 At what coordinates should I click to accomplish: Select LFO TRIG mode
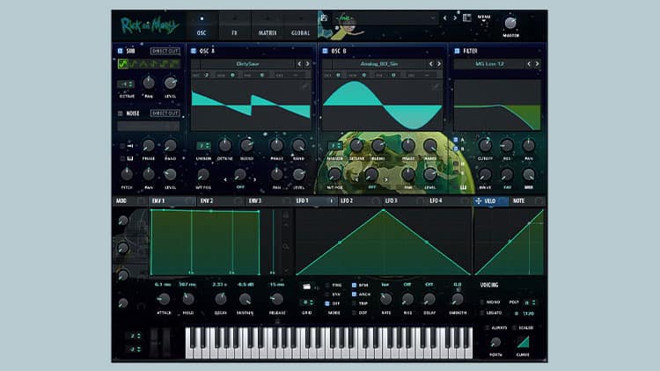(327, 285)
